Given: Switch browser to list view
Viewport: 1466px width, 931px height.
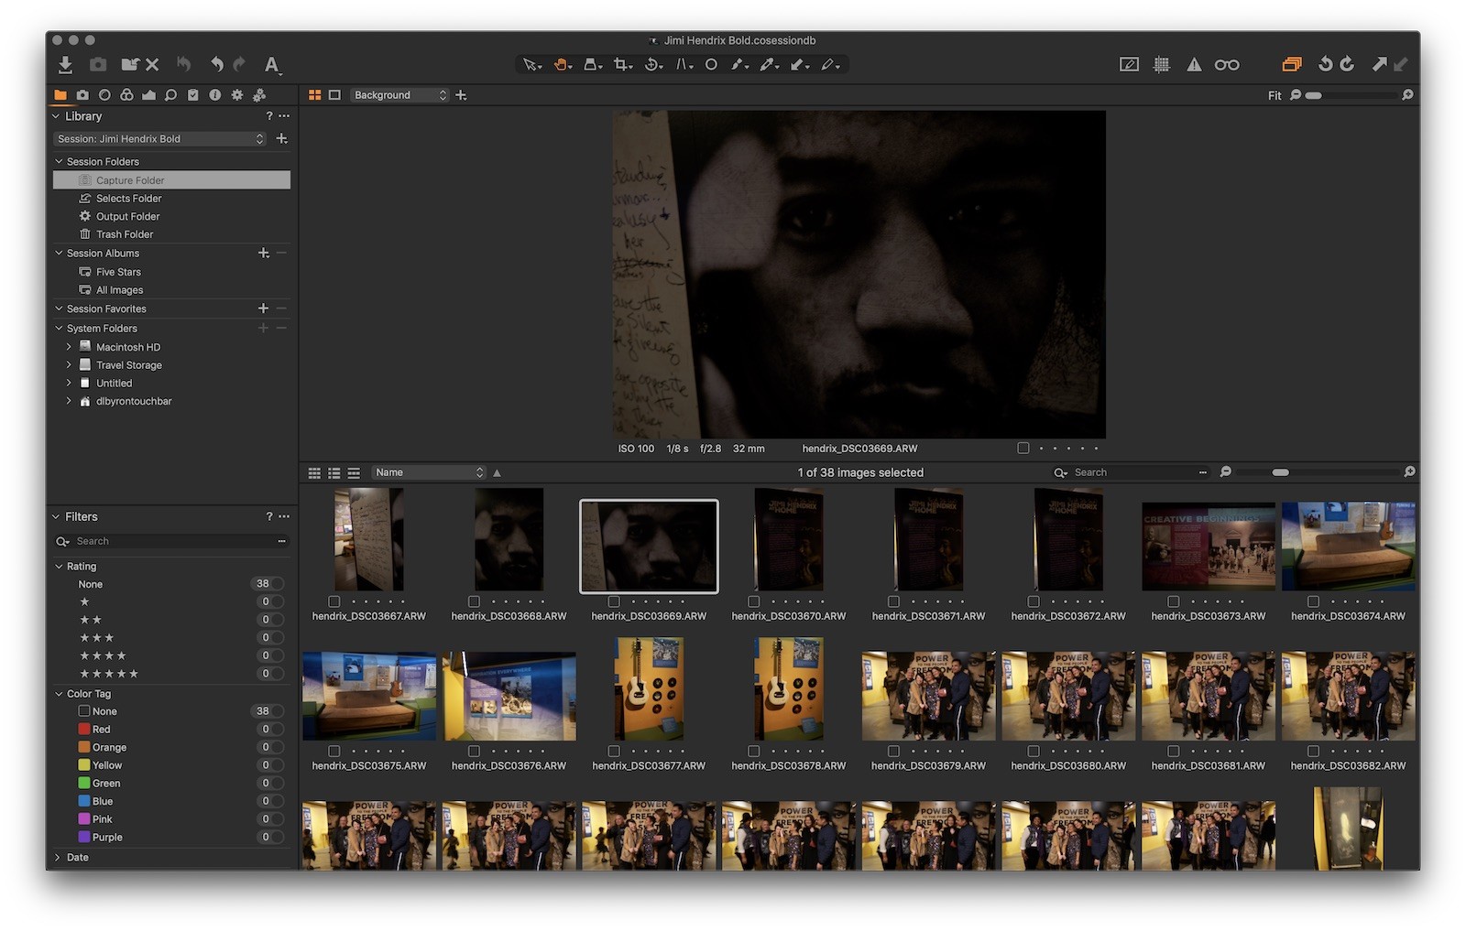Looking at the screenshot, I should point(334,472).
